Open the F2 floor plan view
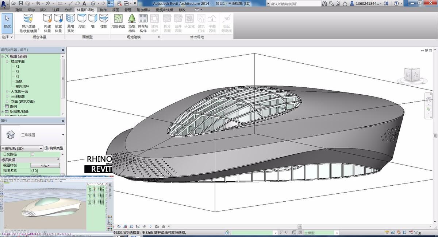This screenshot has height=237, width=438. tap(18, 71)
